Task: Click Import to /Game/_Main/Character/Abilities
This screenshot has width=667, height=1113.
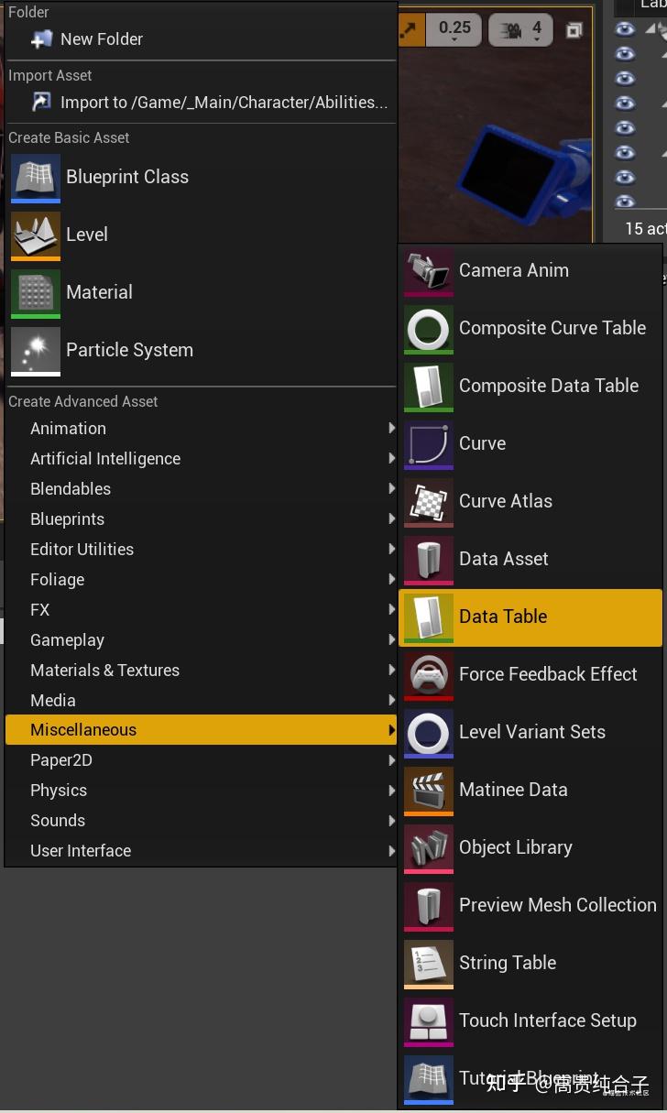Action: (223, 103)
